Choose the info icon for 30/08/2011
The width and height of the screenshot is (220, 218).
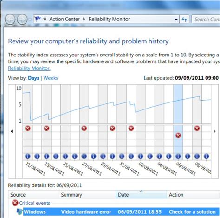[112, 156]
